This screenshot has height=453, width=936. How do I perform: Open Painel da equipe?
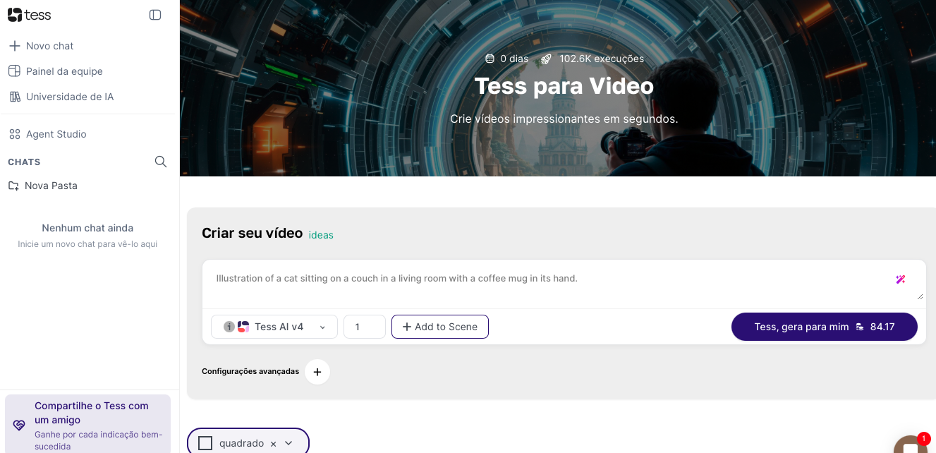(56, 71)
